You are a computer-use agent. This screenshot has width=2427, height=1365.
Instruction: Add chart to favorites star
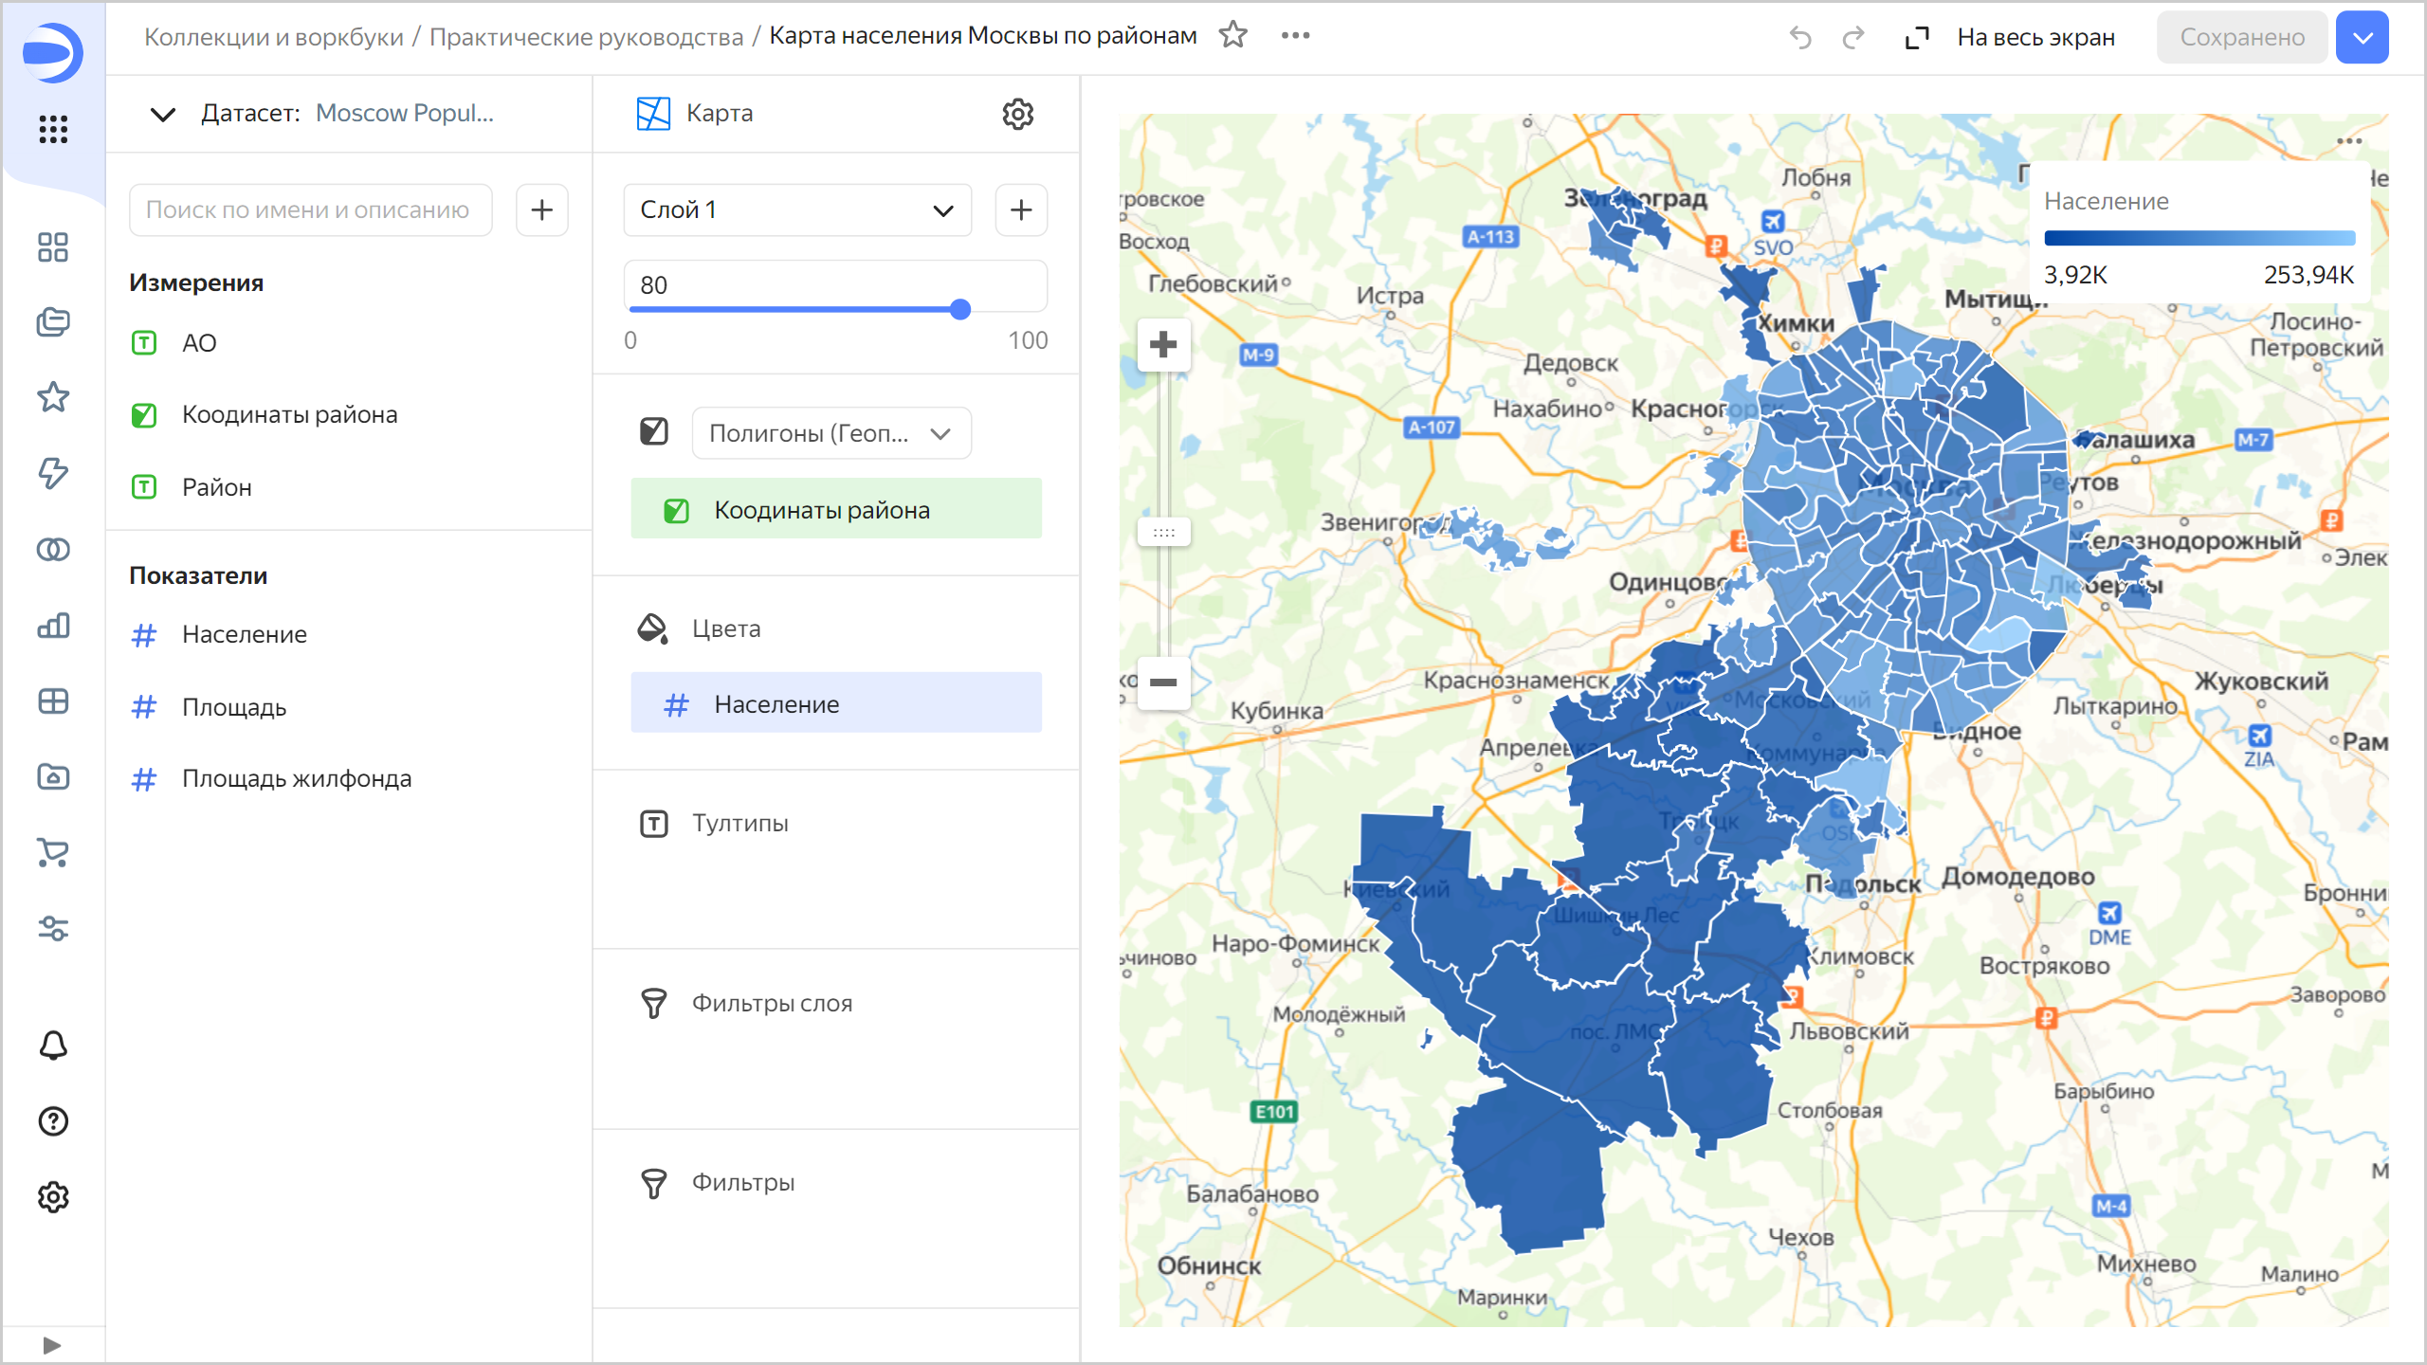[x=1232, y=36]
